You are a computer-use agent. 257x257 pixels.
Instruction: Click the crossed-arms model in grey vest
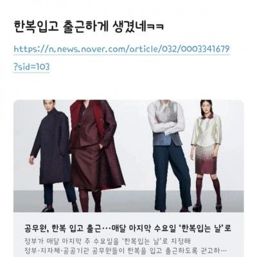pyautogui.click(x=168, y=154)
